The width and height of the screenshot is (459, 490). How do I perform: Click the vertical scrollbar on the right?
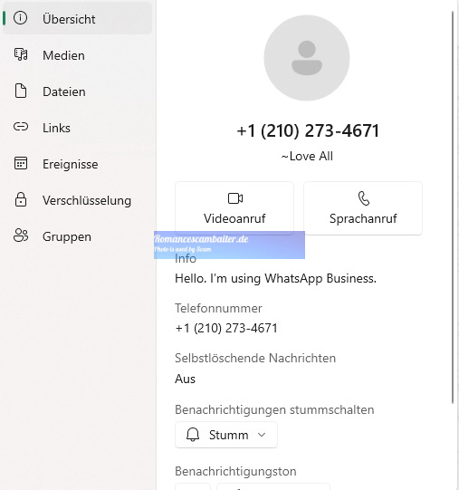pyautogui.click(x=453, y=207)
